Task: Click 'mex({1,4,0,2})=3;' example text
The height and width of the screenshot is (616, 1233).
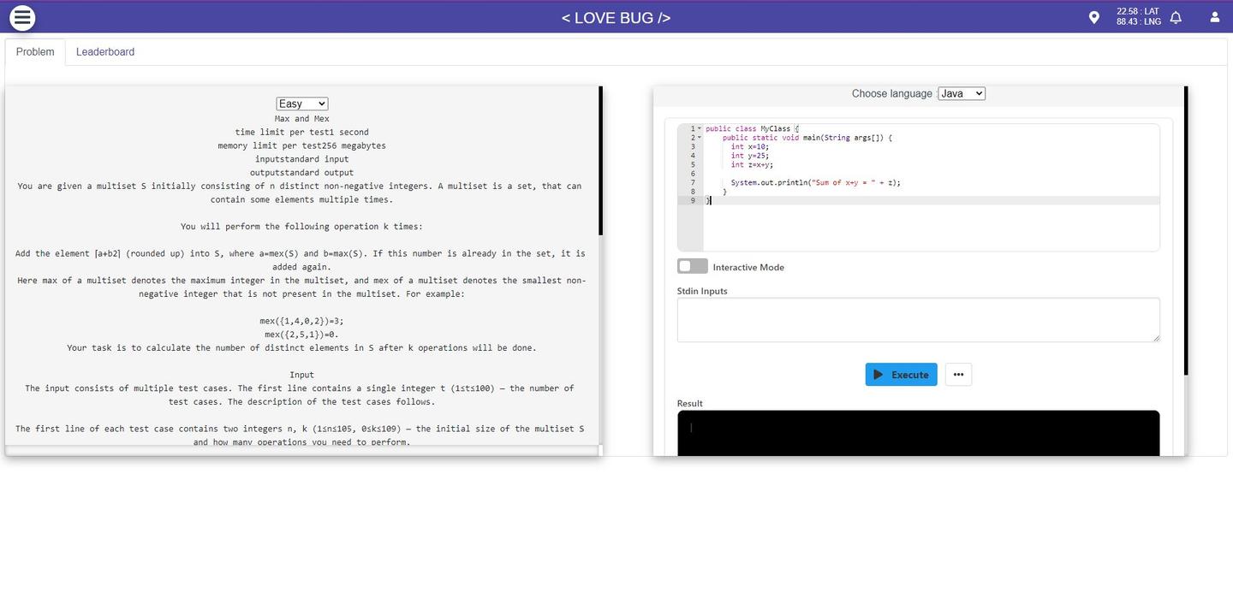Action: (302, 321)
